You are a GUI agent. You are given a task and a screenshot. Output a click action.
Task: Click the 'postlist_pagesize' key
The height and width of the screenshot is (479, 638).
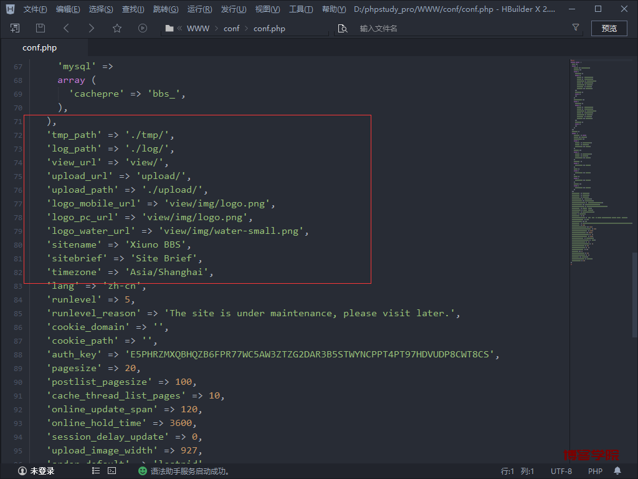point(99,382)
